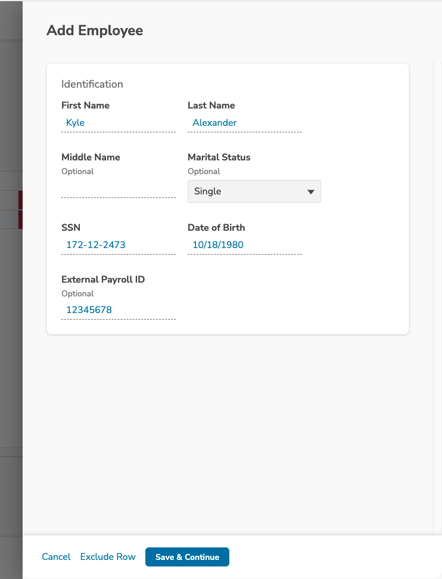This screenshot has height=579, width=442.
Task: Click the Middle Name label text
Action: 91,157
